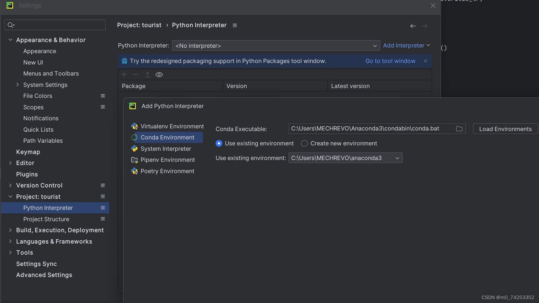The height and width of the screenshot is (303, 539).
Task: Choose Create new environment radio button
Action: click(304, 144)
